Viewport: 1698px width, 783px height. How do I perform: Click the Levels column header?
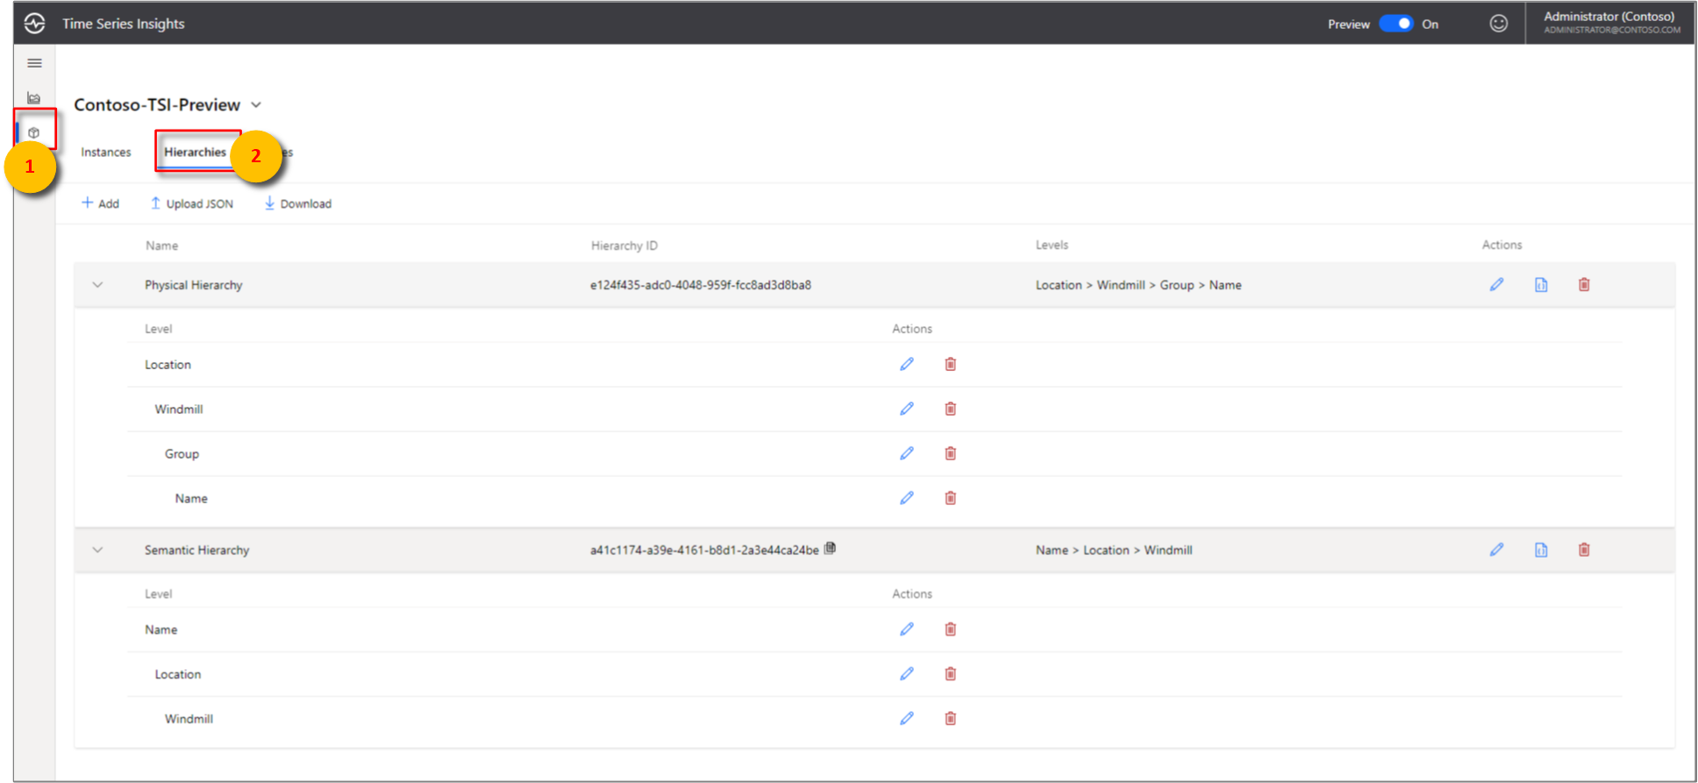1052,245
